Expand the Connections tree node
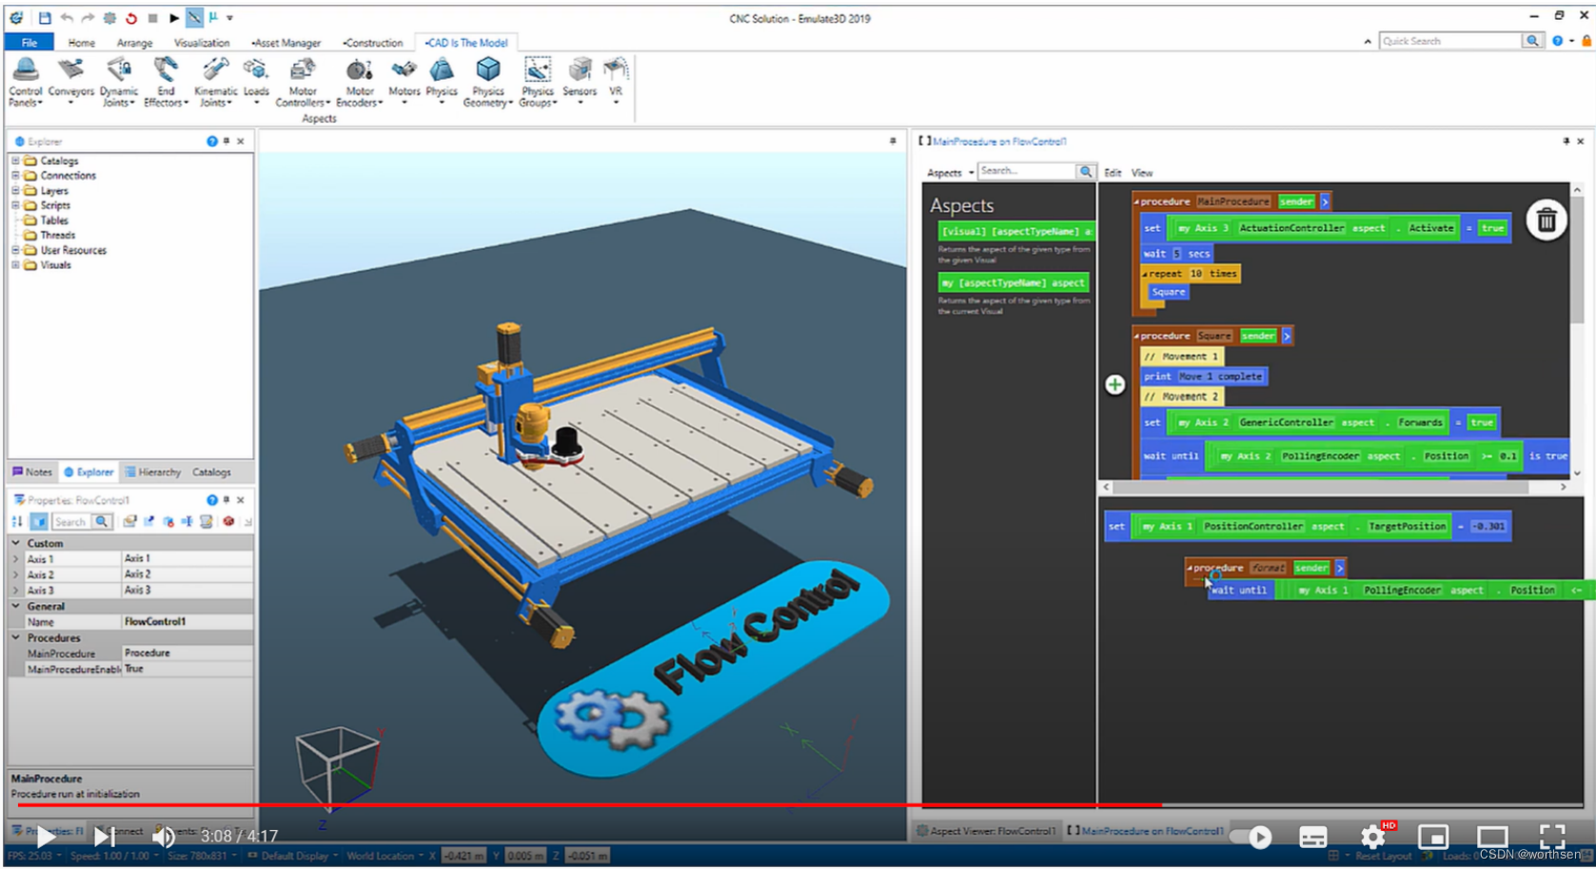 tap(15, 175)
